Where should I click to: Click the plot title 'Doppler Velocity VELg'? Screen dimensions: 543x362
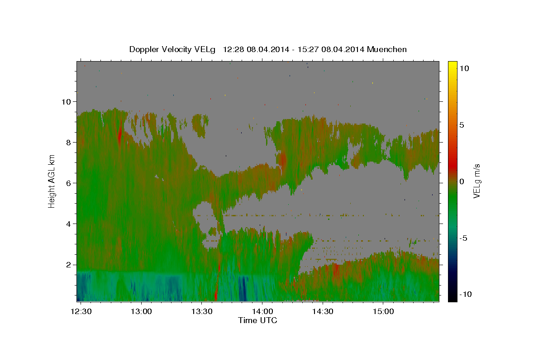pyautogui.click(x=173, y=49)
